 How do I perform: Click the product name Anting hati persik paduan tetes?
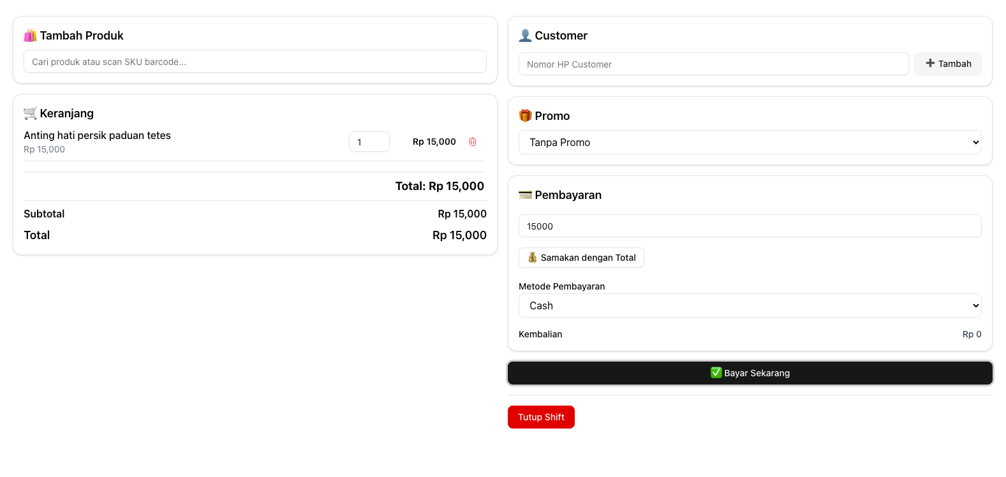97,135
